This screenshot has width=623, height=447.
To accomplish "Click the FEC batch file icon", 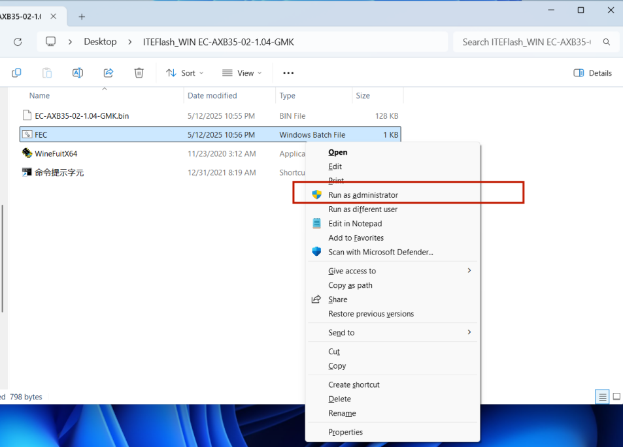I will click(x=27, y=134).
